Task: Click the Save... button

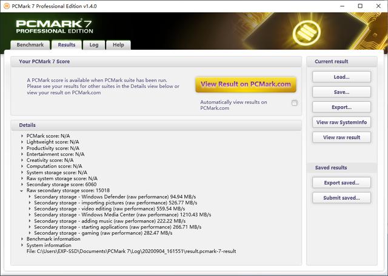Action: click(341, 92)
